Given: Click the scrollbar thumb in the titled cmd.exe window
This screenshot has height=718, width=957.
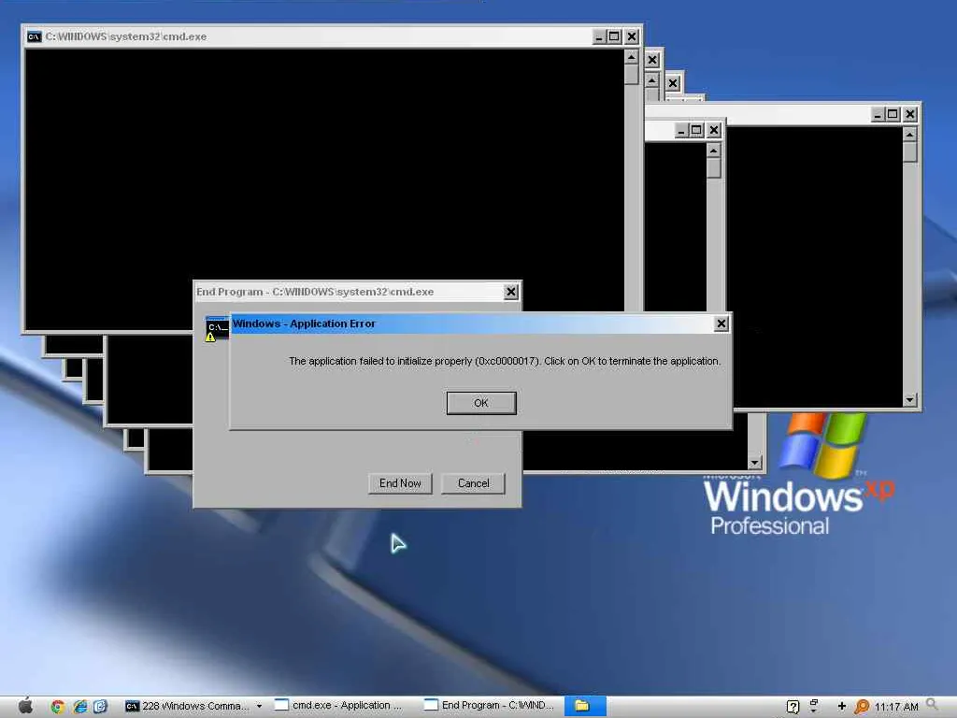Looking at the screenshot, I should point(632,75).
